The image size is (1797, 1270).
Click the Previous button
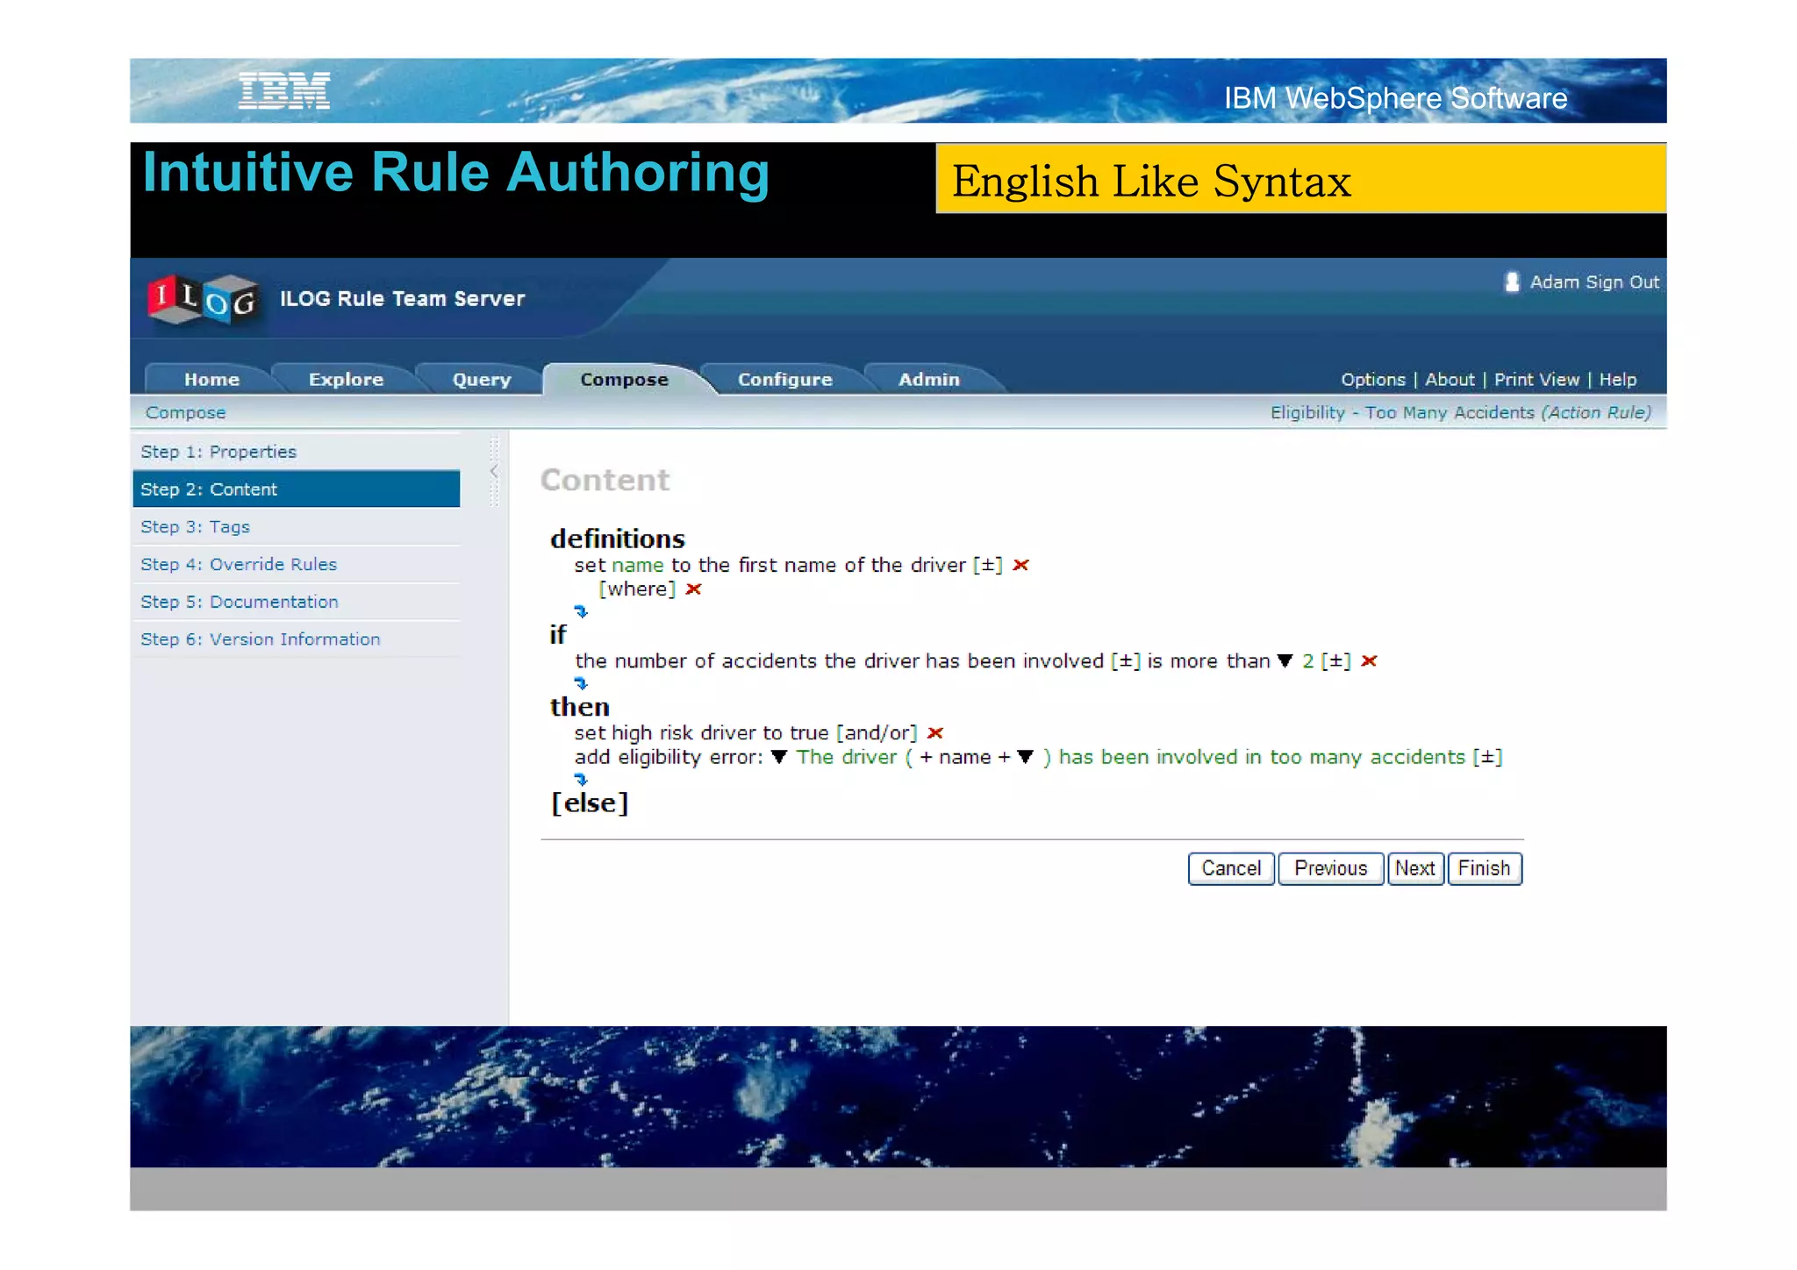click(1331, 869)
